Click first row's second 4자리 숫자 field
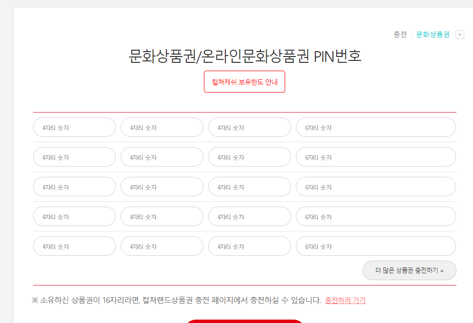 [x=162, y=127]
